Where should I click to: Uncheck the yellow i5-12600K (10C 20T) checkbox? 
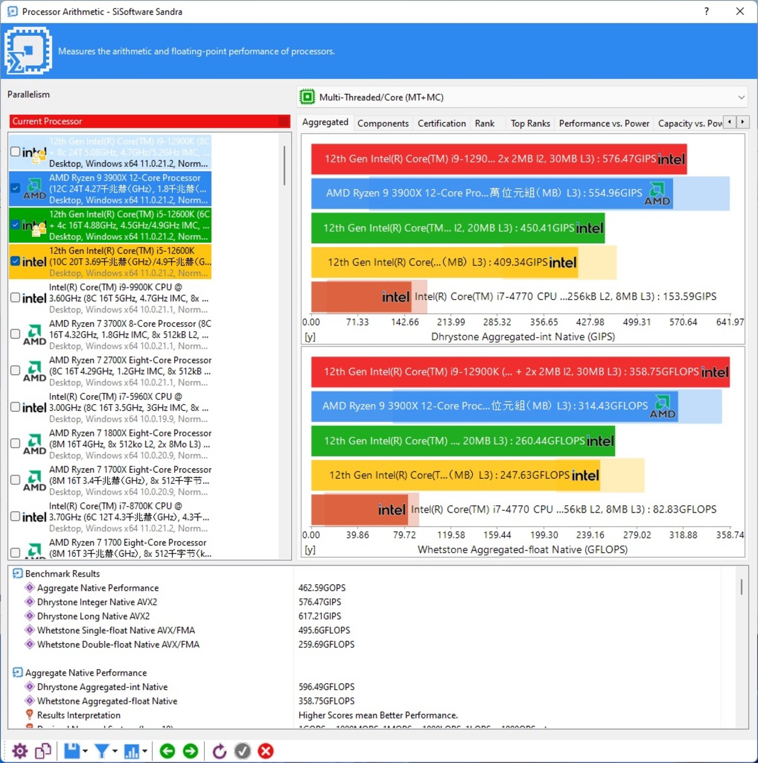15,261
